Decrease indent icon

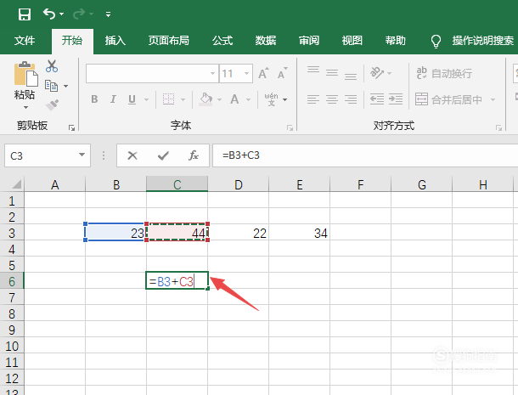376,99
